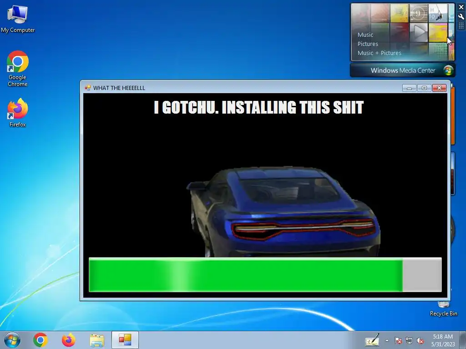The width and height of the screenshot is (466, 349).
Task: Click the Show desktop strip on the taskbar
Action: pyautogui.click(x=463, y=340)
